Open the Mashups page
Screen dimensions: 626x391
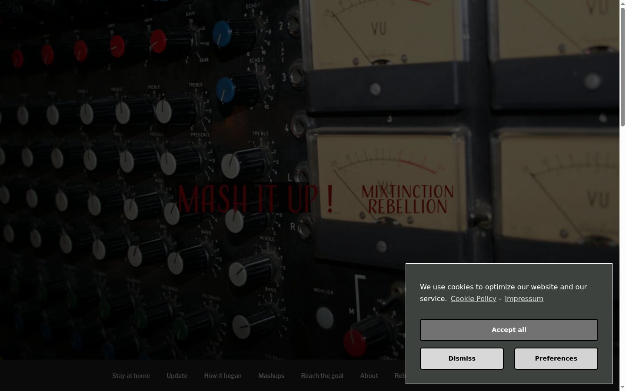pos(271,376)
